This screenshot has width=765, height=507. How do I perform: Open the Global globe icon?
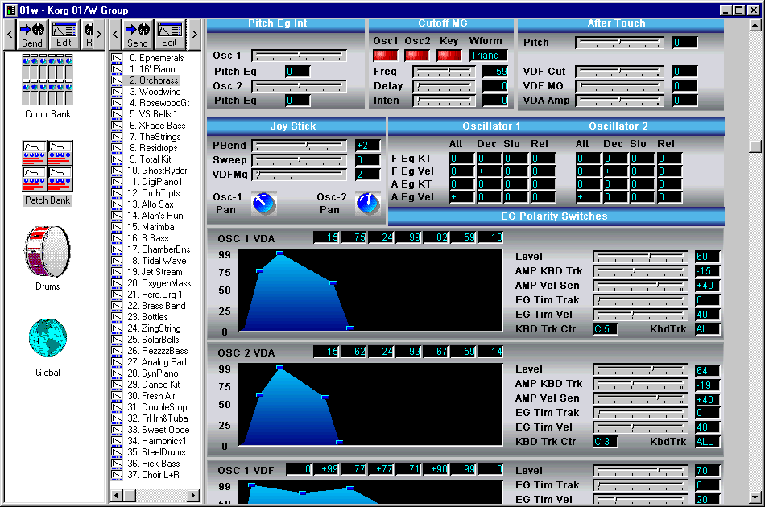48,338
